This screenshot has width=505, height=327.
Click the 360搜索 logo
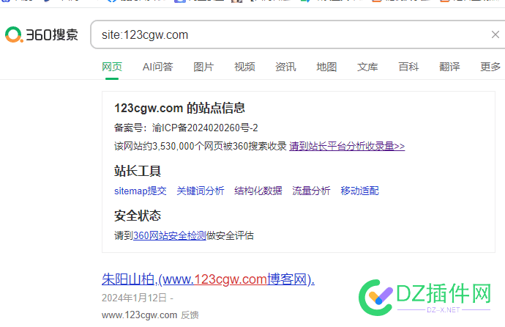tap(42, 34)
